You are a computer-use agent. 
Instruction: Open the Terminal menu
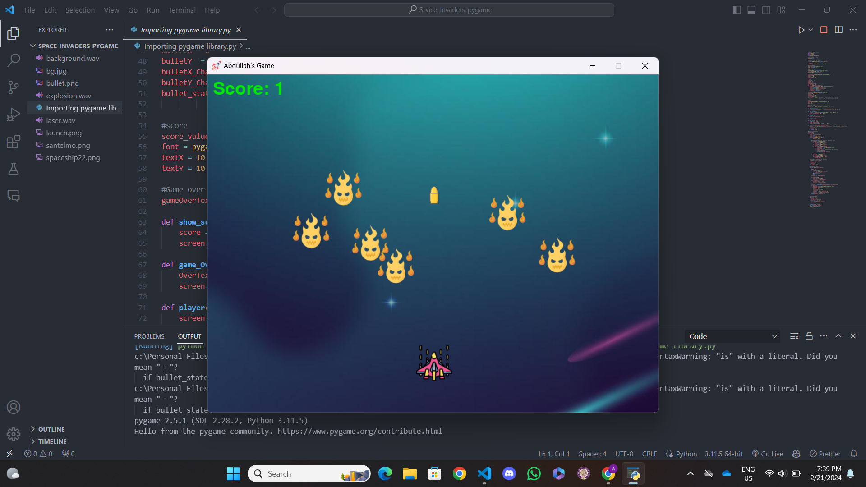pyautogui.click(x=182, y=10)
